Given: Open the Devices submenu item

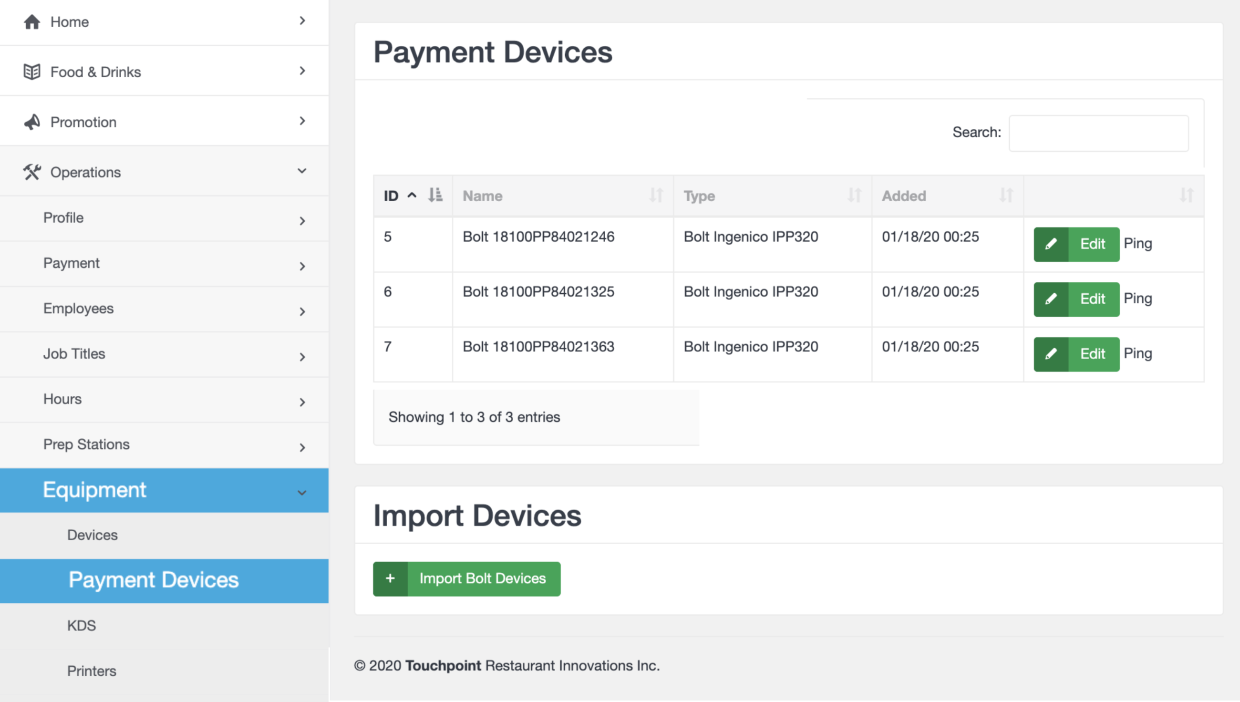Looking at the screenshot, I should 92,535.
